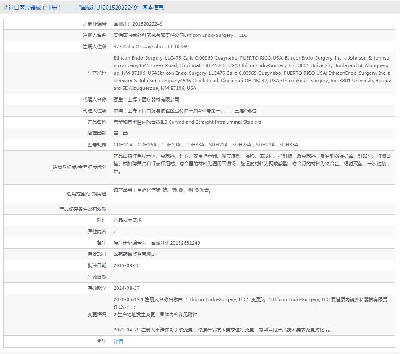Click address 475 Calle C Guaynabo, PR 00969

click(151, 47)
